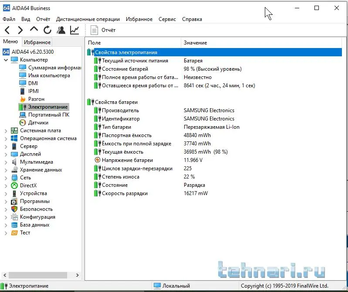Screen dimensions: 348x292
Task: Select the Скорость разрядки row
Action: [x=214, y=193]
